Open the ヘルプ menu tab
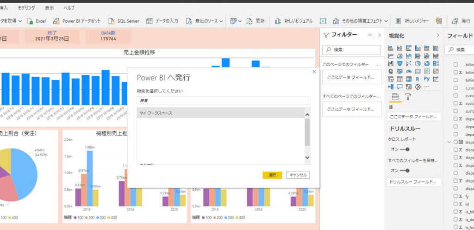This screenshot has height=230, width=474. (69, 8)
